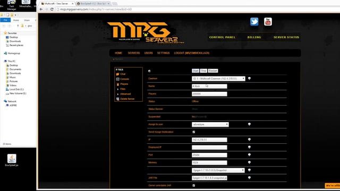The image size is (340, 191).
Task: Click the hint icon beside Spigot JAR dropdown
Action: tap(249, 170)
